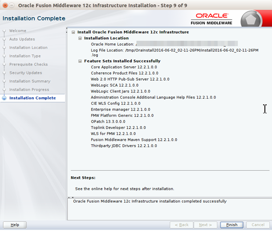Select the Prerequisite Checks step
The height and width of the screenshot is (231, 272).
(28, 64)
